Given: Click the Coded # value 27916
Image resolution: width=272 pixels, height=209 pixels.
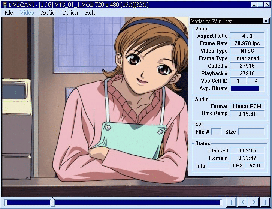Looking at the screenshot, I should 247,66.
